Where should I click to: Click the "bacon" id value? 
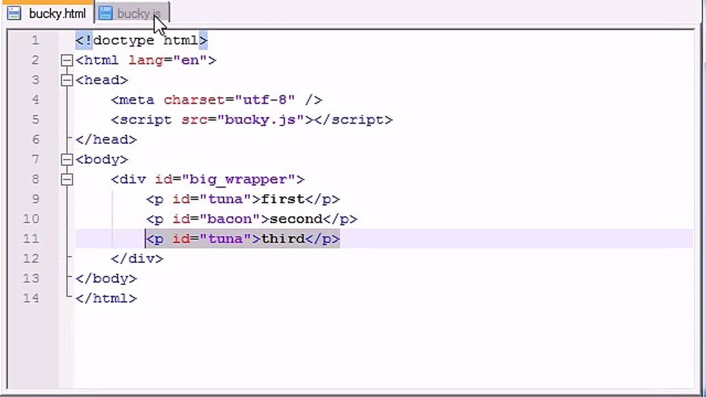[234, 219]
